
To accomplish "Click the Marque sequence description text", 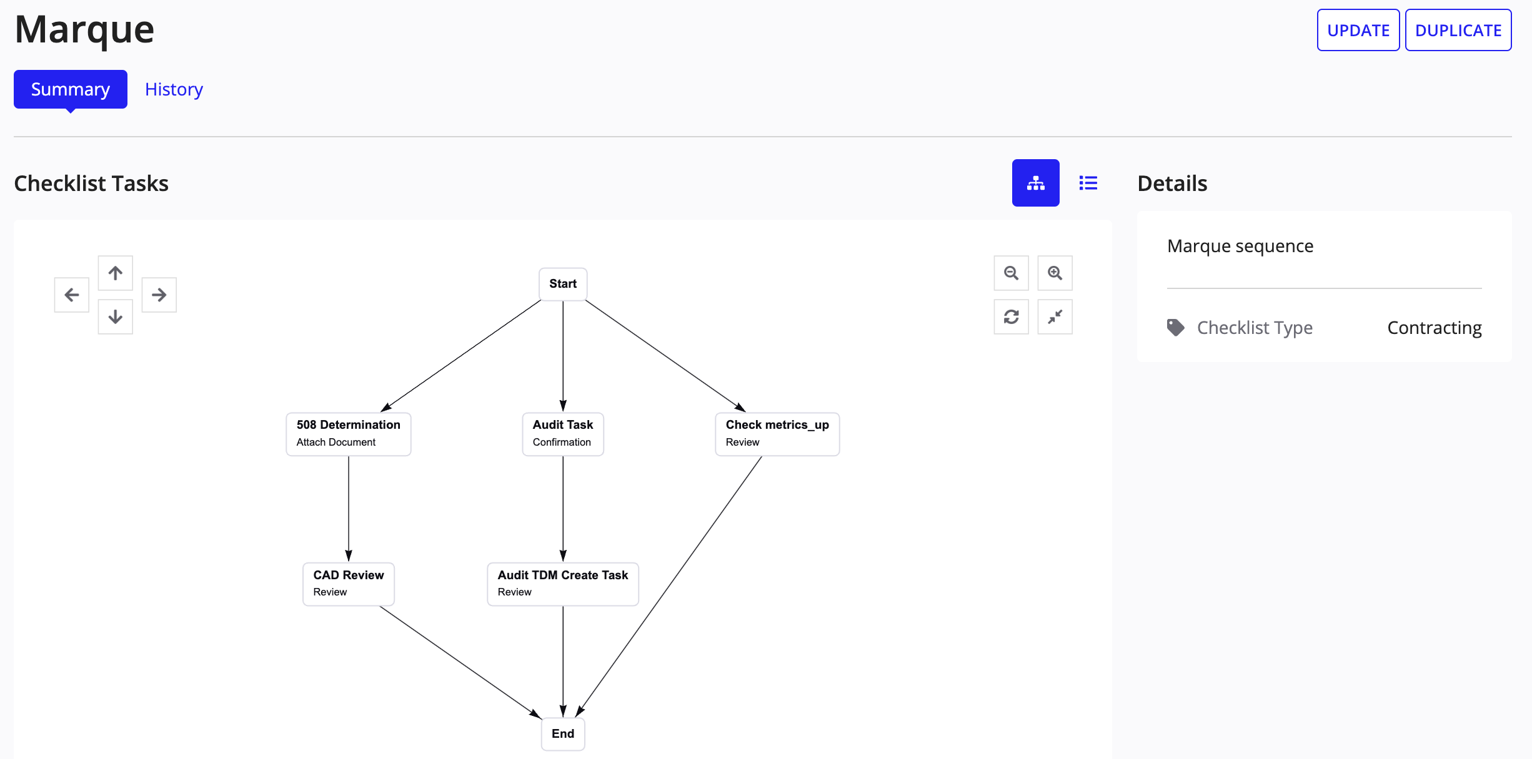I will click(x=1240, y=246).
